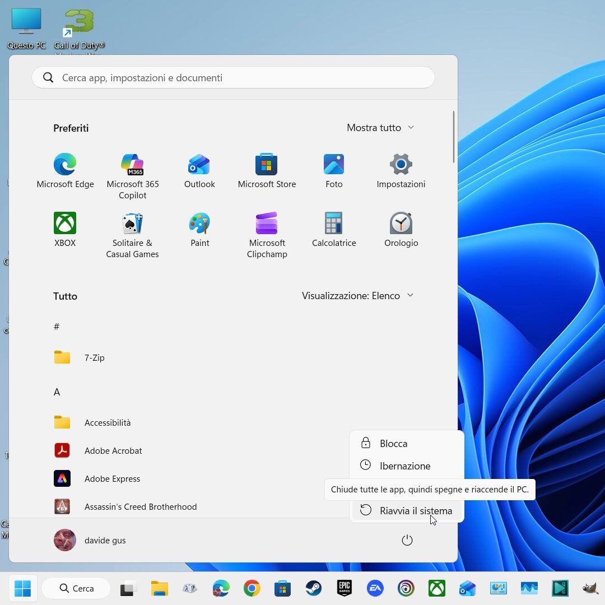Open Xbox app on taskbar

437,588
